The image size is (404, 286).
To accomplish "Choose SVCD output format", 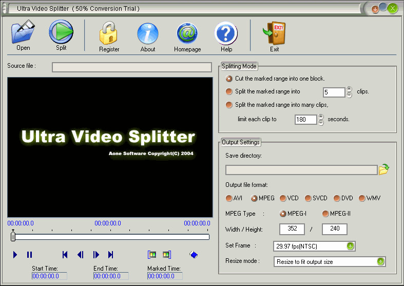I will click(x=308, y=198).
